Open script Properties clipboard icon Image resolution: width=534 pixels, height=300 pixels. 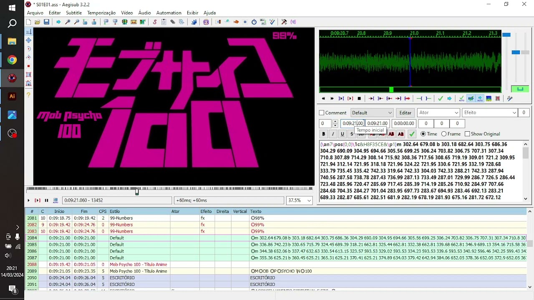[x=164, y=22]
